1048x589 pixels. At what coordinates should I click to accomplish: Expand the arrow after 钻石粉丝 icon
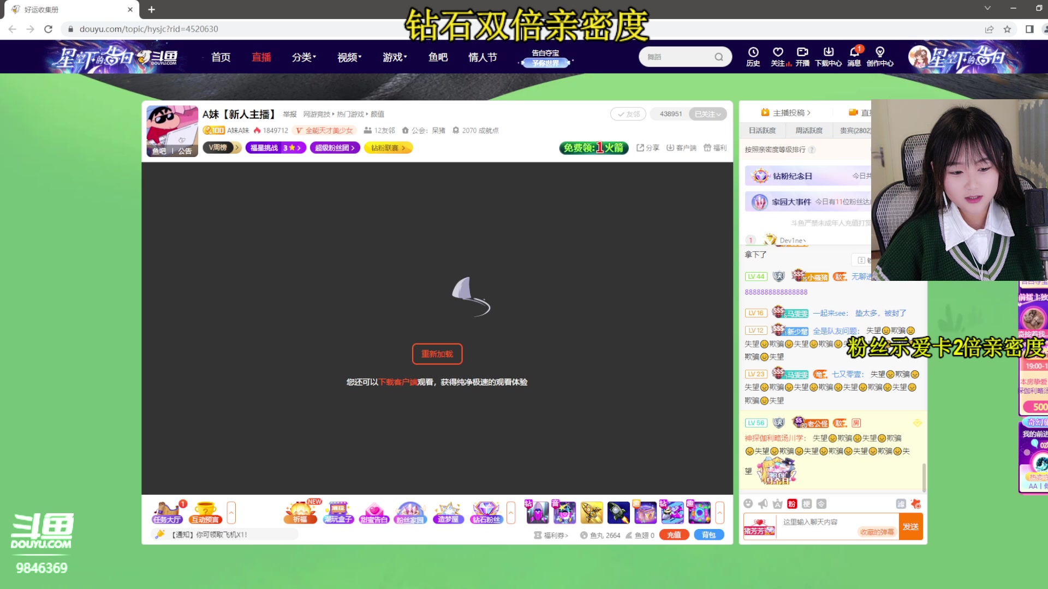[x=511, y=513]
